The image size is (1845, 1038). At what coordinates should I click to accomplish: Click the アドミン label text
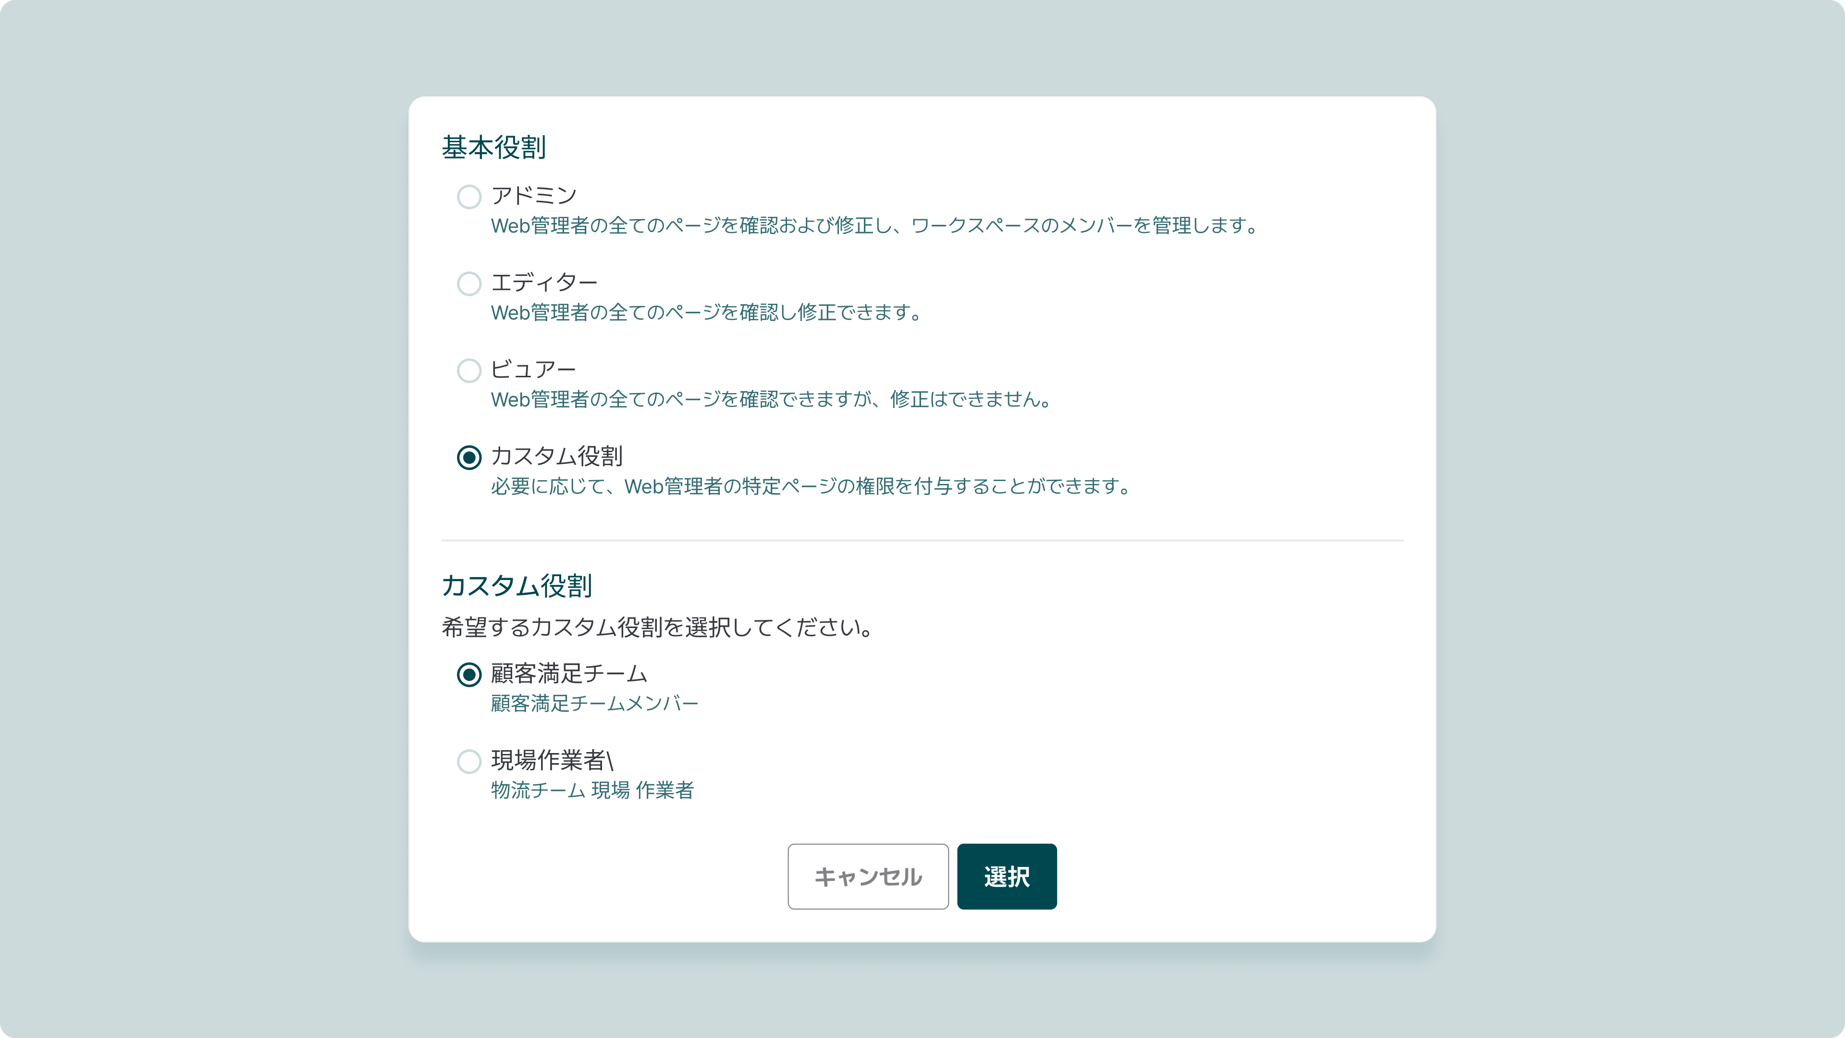(534, 196)
